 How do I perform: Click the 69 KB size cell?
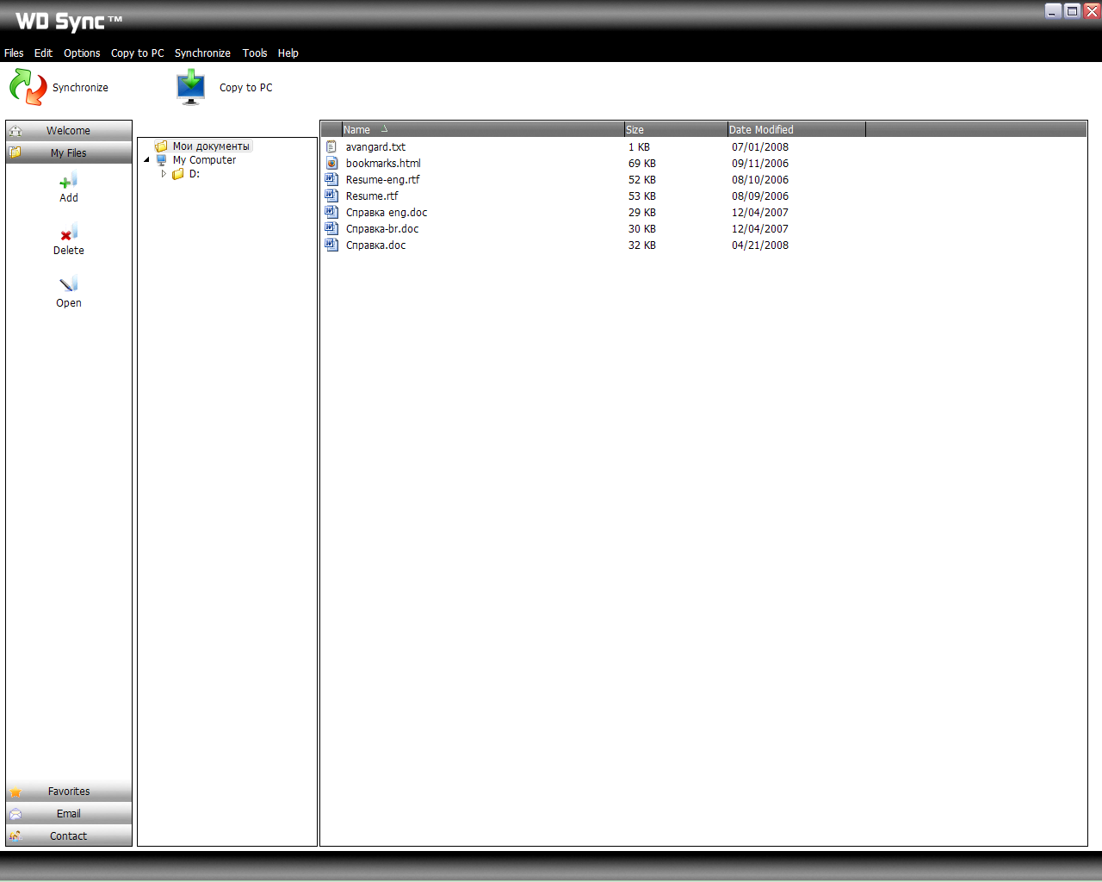(x=642, y=164)
